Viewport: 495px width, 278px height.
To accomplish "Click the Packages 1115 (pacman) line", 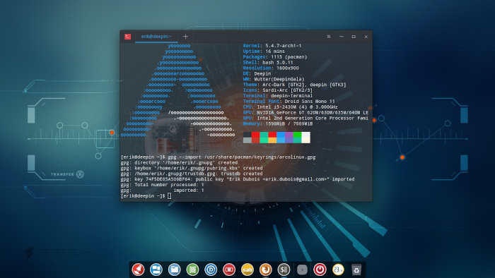I will coord(275,57).
